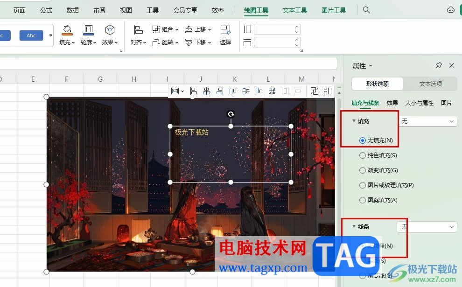Close the 属性 properties panel
462x287 pixels.
[x=452, y=65]
